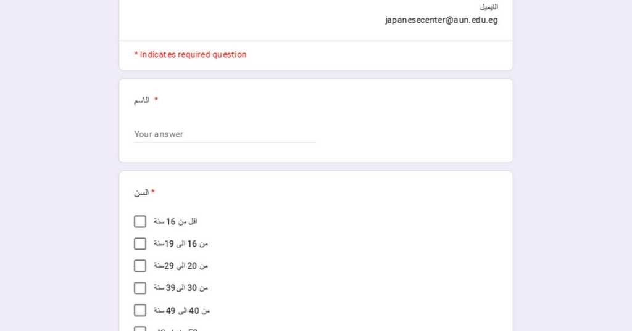Image resolution: width=632 pixels, height=331 pixels.
Task: Click the 'السن' question title
Action: (141, 192)
